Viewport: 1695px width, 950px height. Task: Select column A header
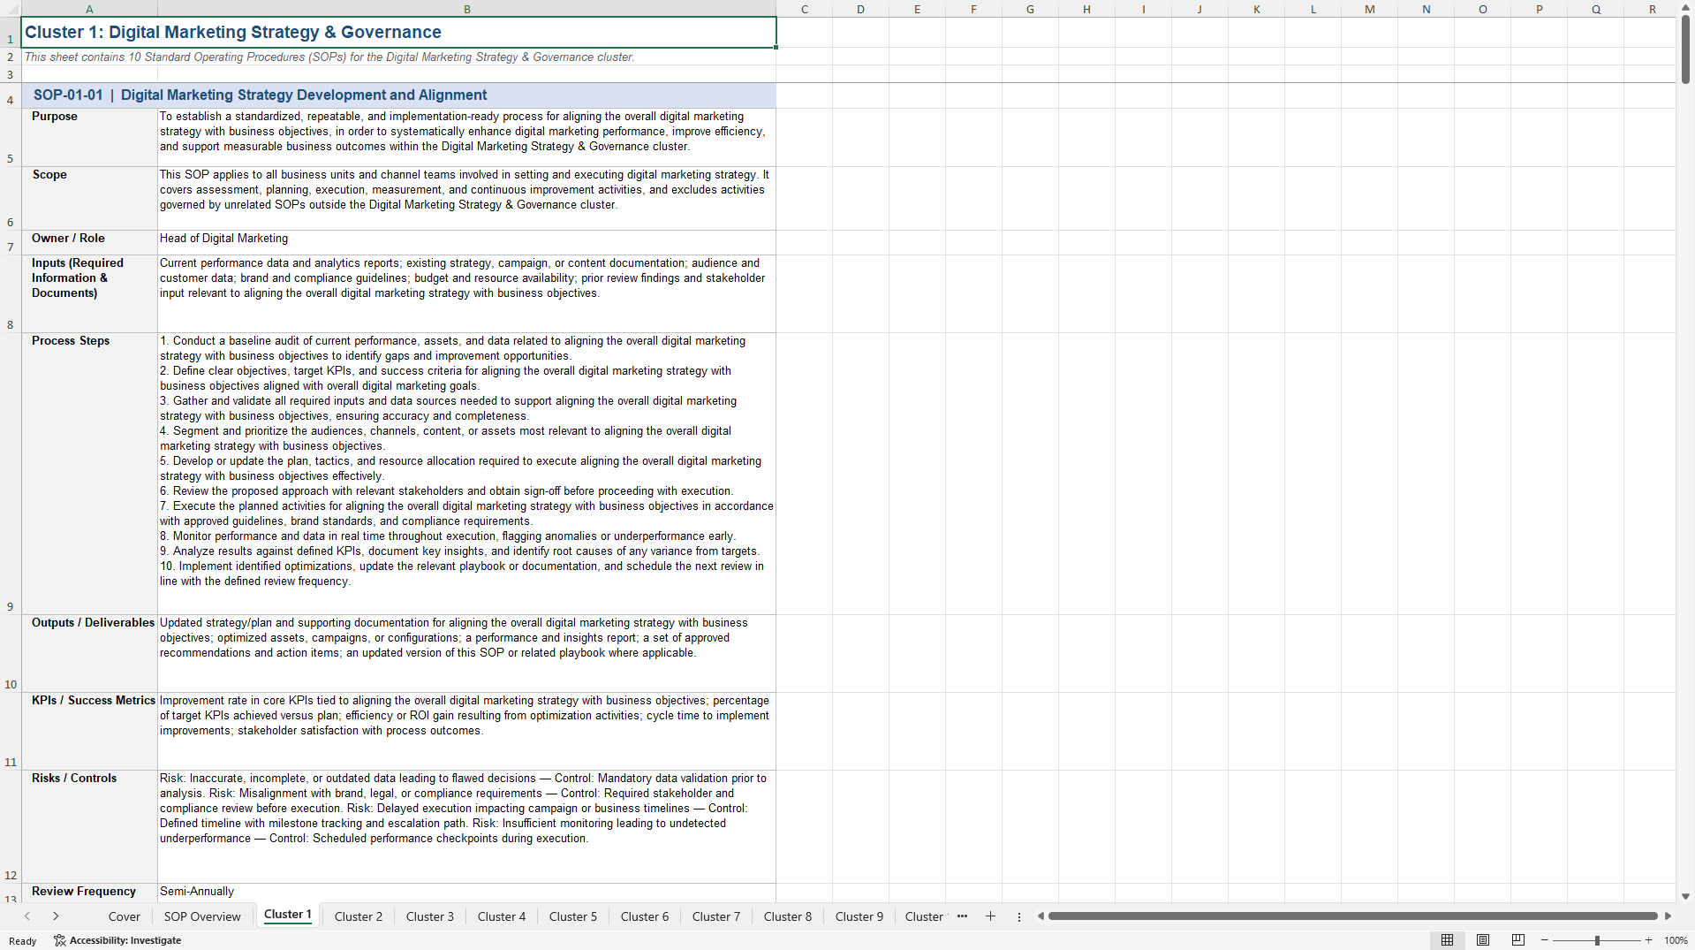coord(89,9)
